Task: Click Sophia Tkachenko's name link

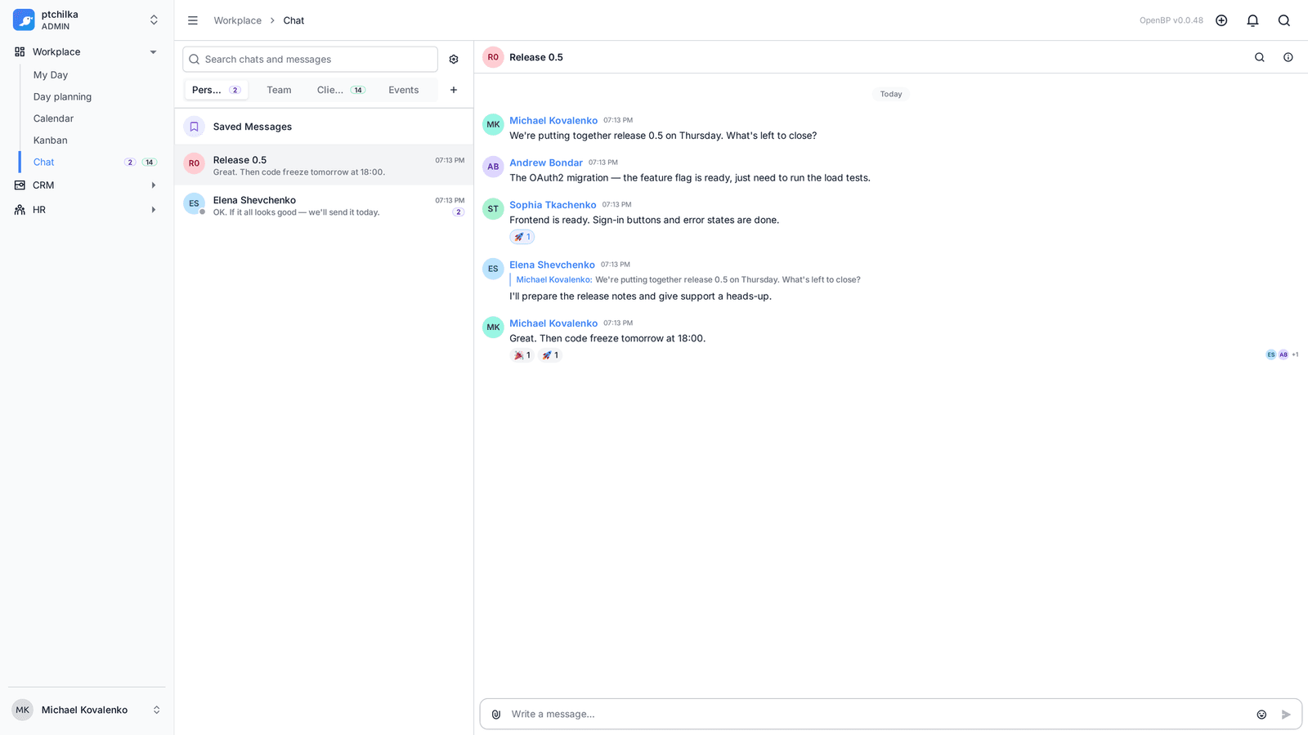Action: tap(553, 205)
